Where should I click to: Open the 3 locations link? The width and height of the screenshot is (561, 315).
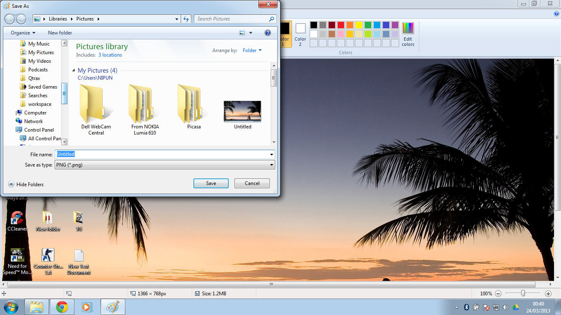point(110,55)
